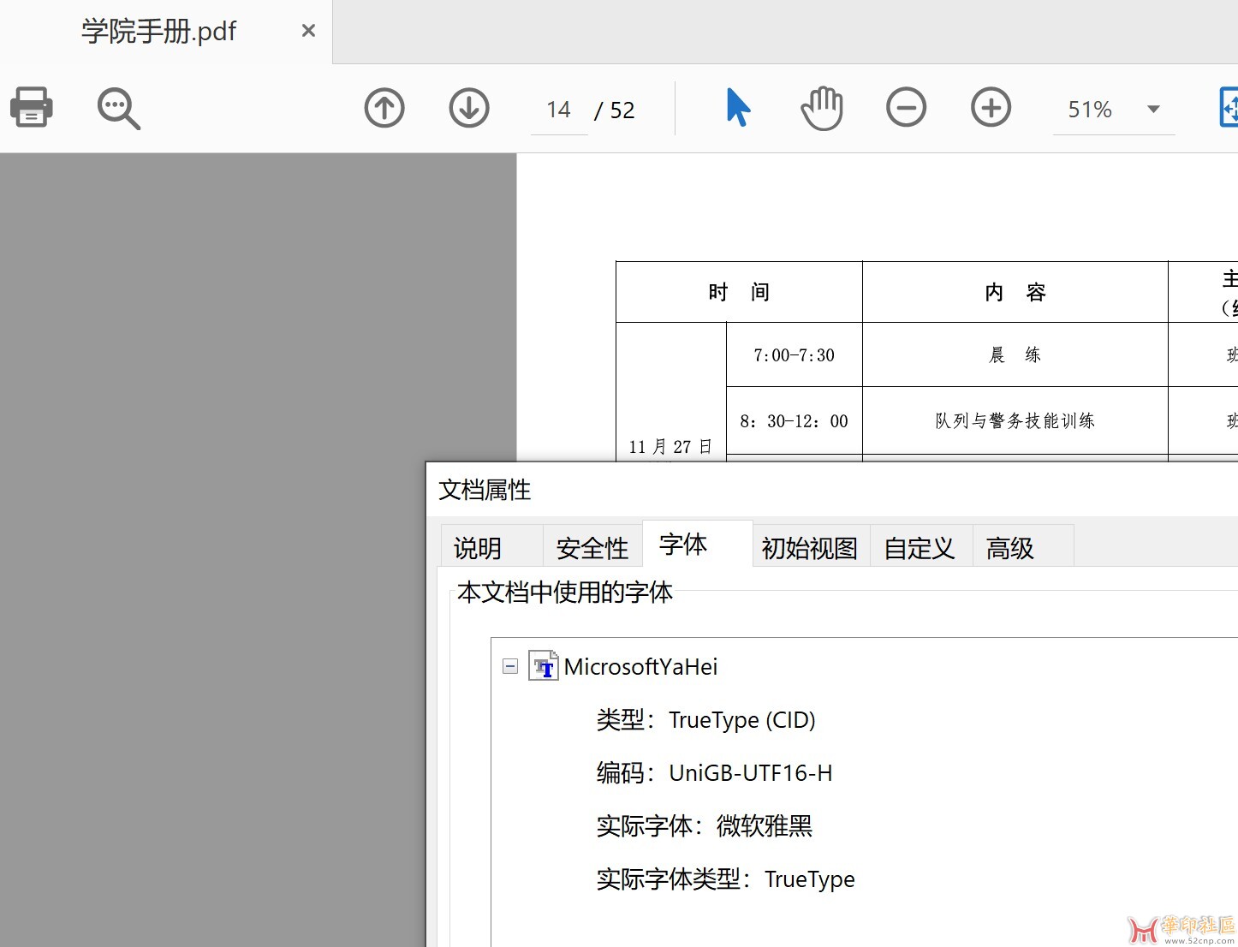Viewport: 1238px width, 947px height.
Task: Open the 自定义 tab
Action: [x=920, y=548]
